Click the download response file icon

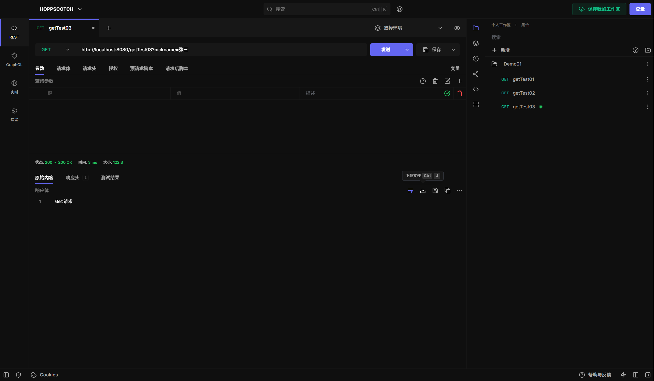pos(423,190)
